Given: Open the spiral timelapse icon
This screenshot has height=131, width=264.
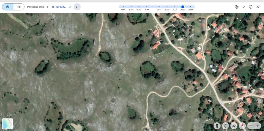Looking at the screenshot, I should (x=237, y=7).
